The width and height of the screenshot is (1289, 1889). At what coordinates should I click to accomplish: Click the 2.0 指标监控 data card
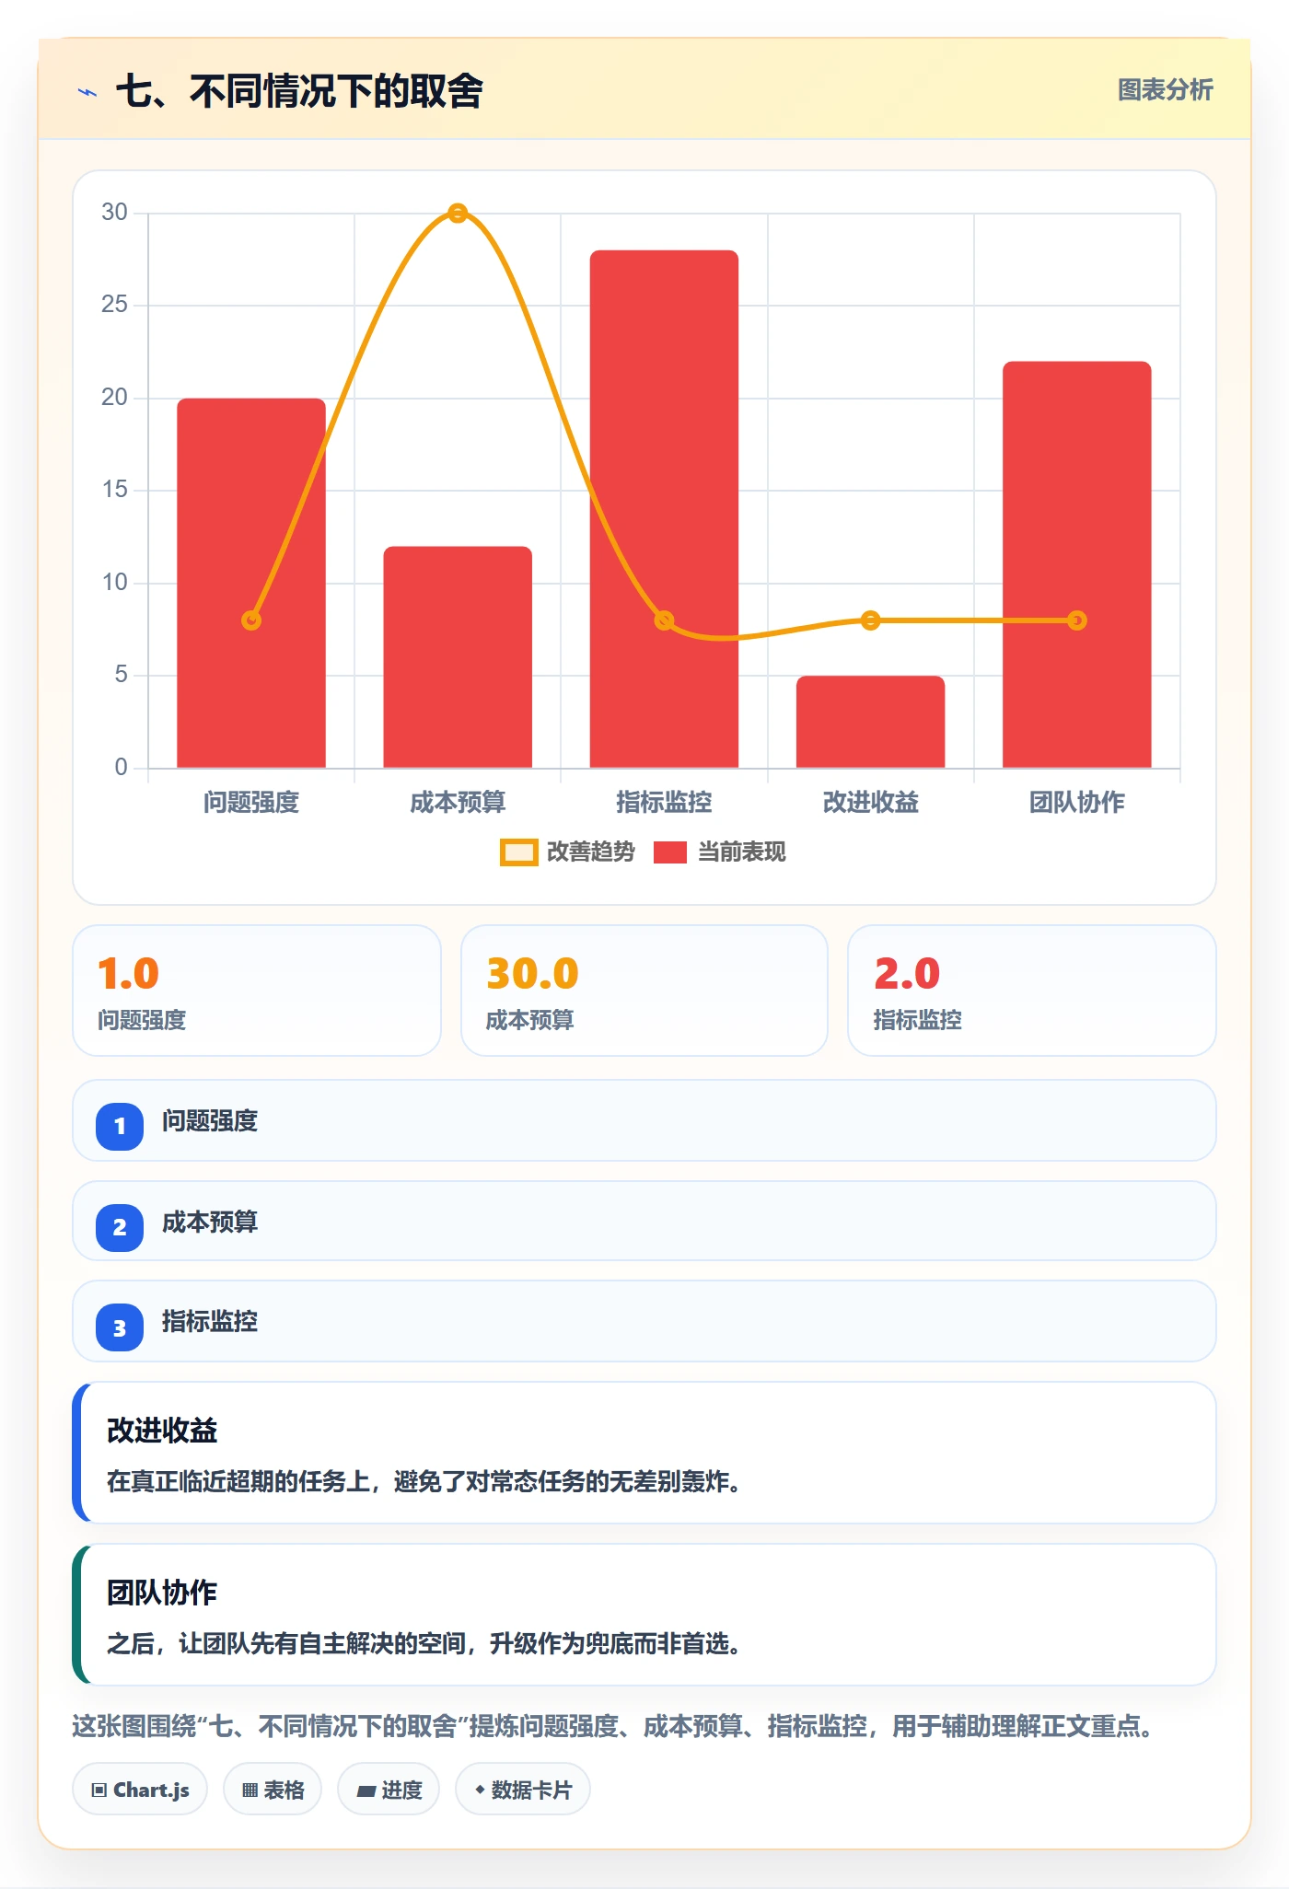(1032, 991)
